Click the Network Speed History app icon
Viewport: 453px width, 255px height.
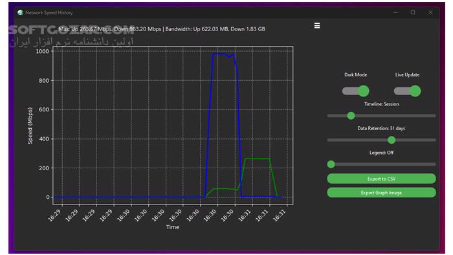[x=20, y=13]
